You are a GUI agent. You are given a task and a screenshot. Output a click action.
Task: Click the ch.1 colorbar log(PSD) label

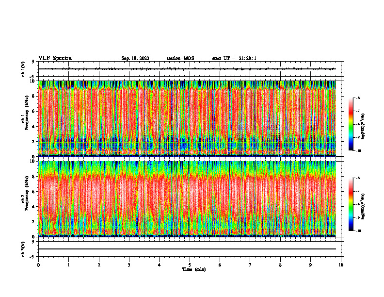pos(363,127)
